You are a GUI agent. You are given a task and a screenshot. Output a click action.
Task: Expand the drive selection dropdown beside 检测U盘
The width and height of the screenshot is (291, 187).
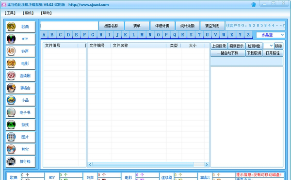(x=268, y=46)
